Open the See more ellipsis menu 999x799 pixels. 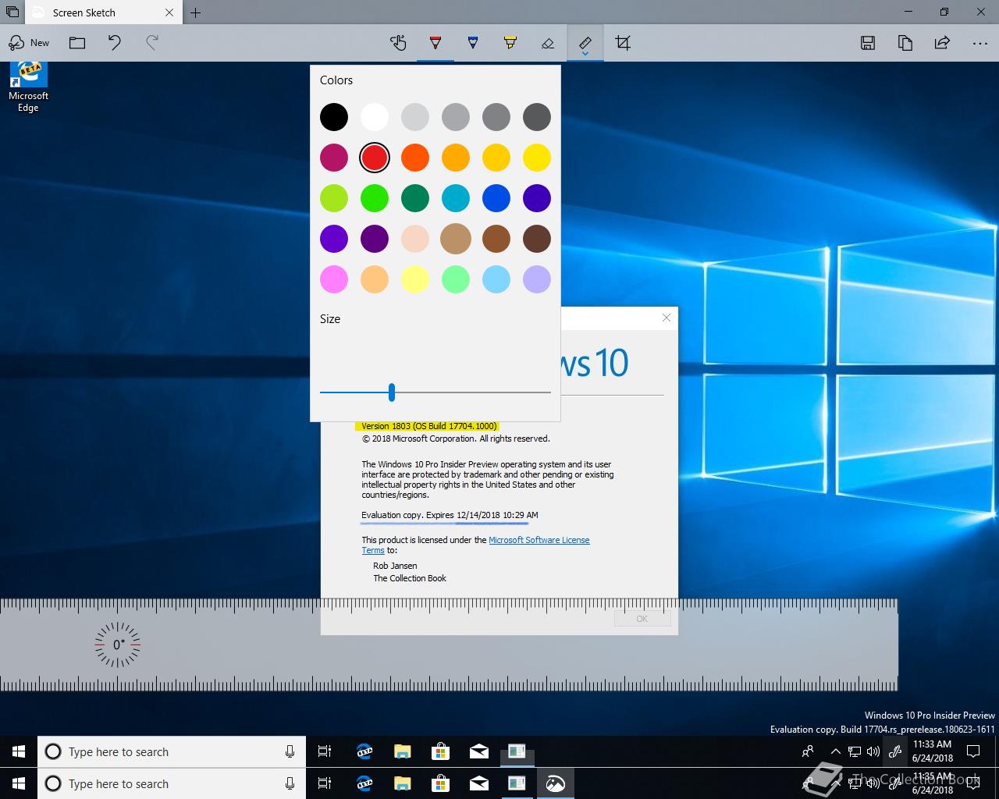click(979, 43)
